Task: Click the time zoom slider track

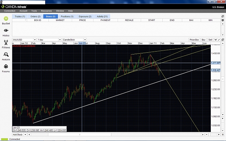Action: pos(213,135)
